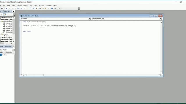The width and height of the screenshot is (186, 104).
Task: Minimize the Module1 code window
Action: pyautogui.click(x=151, y=16)
